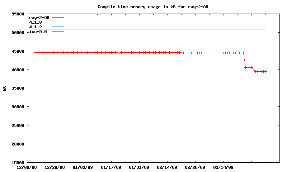Click the first red data point on the left
287x172 pixels.
(35, 53)
